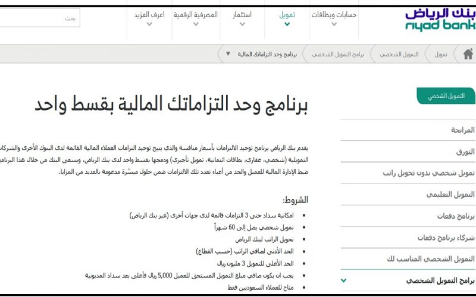Open the حسابات وبطاقات menu
The image size is (476, 297).
pos(334,15)
